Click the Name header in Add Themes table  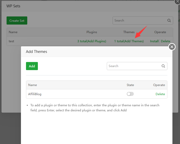[33, 85]
